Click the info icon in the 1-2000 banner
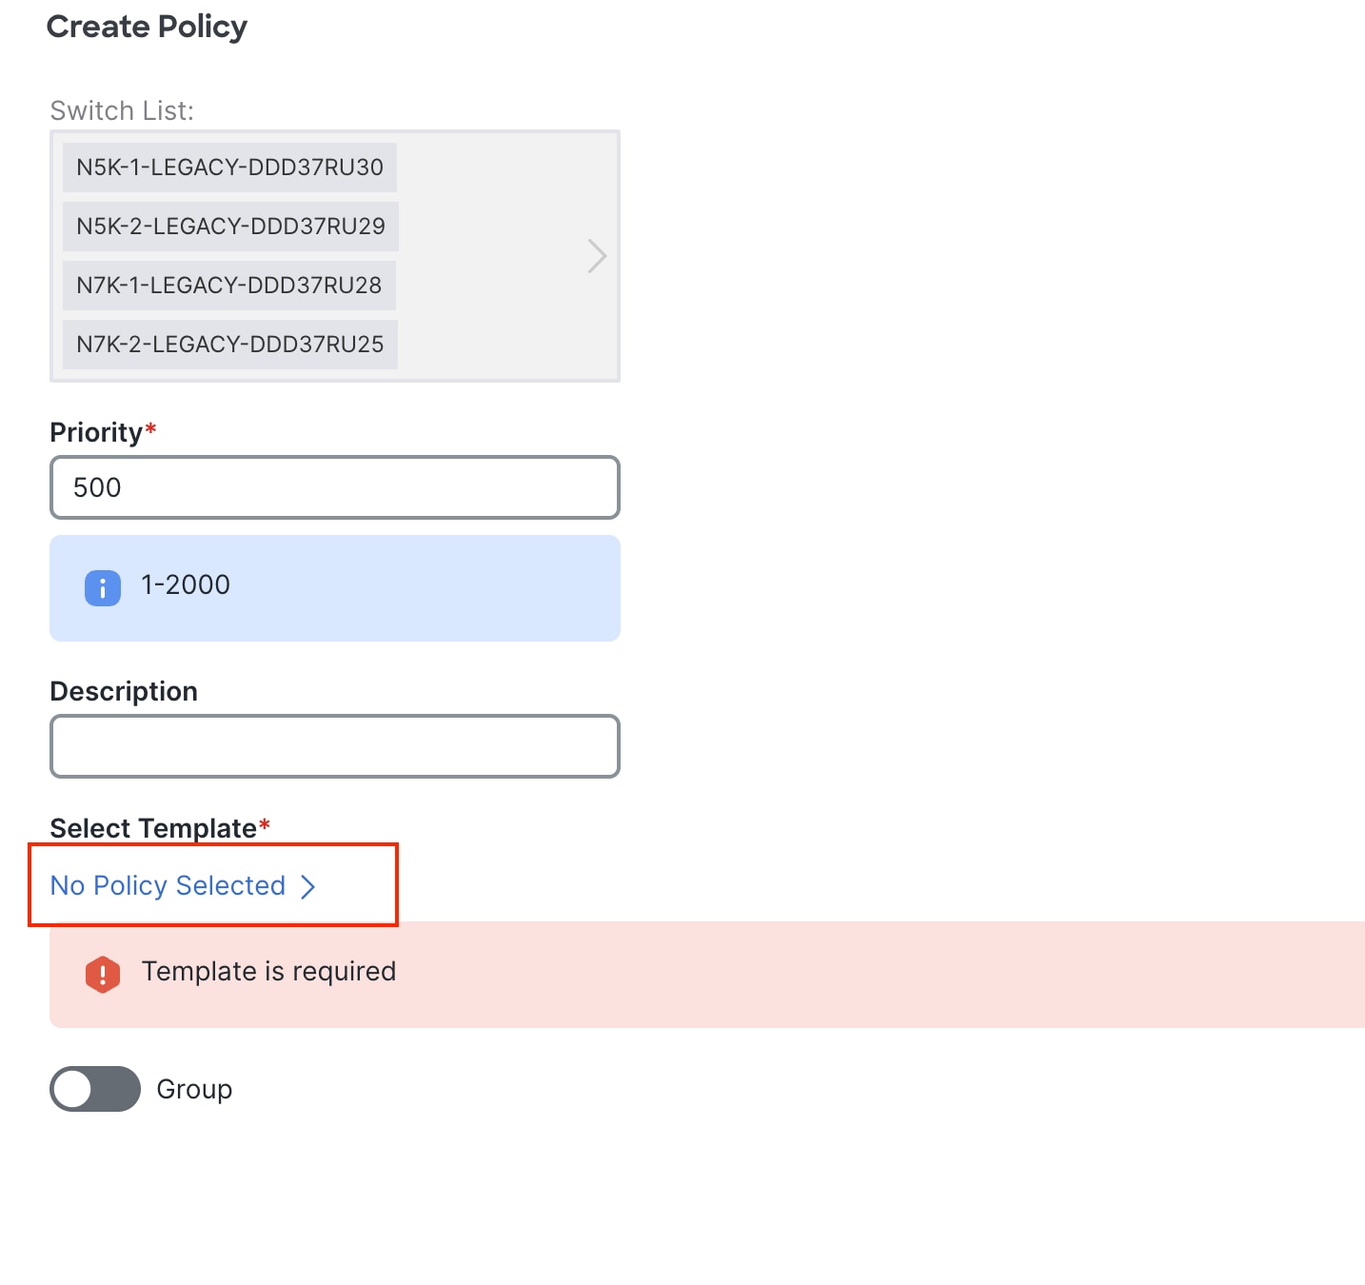Screen dimensions: 1365x1285 click(102, 587)
